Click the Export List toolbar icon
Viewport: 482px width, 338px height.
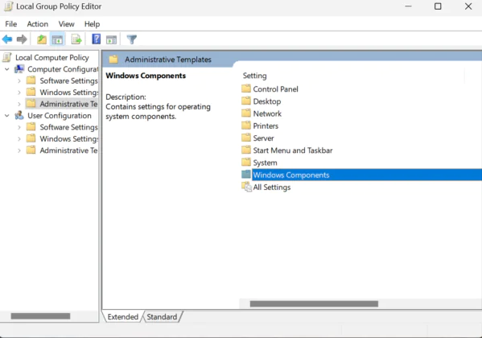point(76,39)
